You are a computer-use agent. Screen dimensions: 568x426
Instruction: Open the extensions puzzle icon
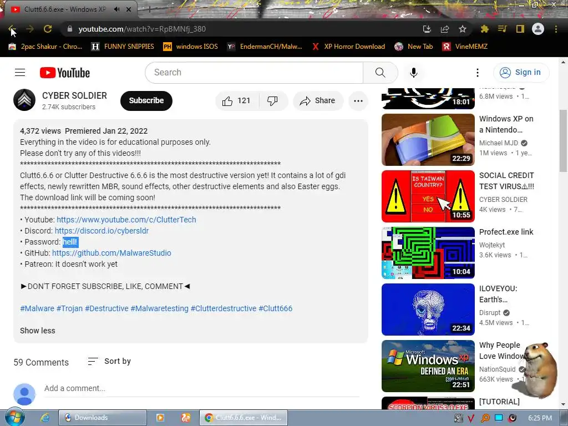484,29
